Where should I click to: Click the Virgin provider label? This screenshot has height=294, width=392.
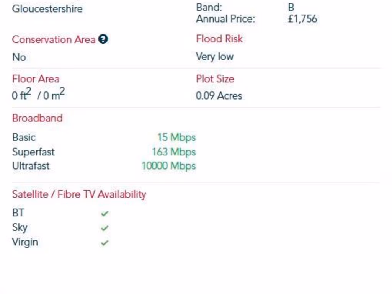pos(25,242)
